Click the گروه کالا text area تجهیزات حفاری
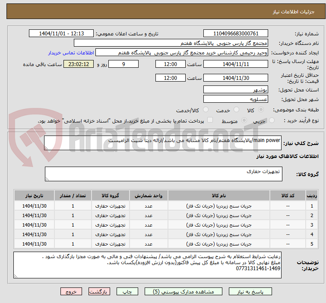This screenshot has height=303, width=326. pos(163,174)
